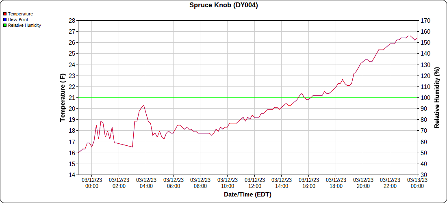Click the 14 tick on the temperature axis
The image size is (447, 203).
point(72,175)
